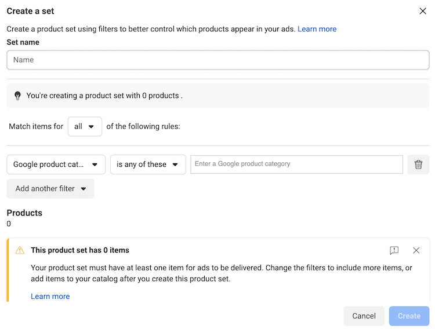Screen dimensions: 435x329
Task: Open the Learn more link next to the description
Action: (x=317, y=29)
